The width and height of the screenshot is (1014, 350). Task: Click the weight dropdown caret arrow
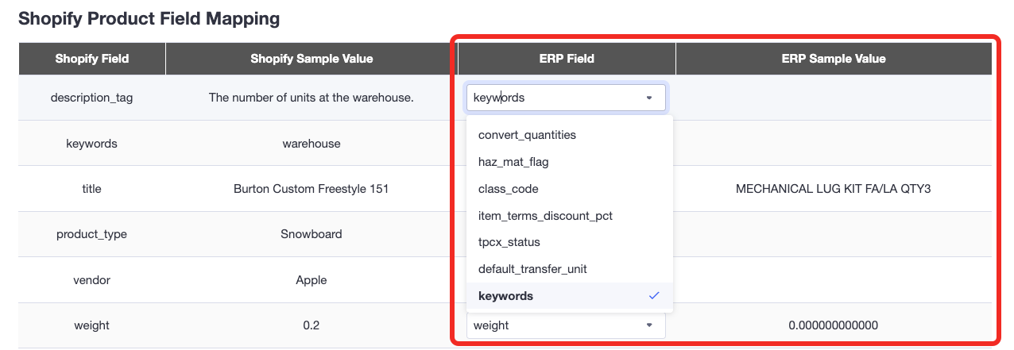(649, 325)
